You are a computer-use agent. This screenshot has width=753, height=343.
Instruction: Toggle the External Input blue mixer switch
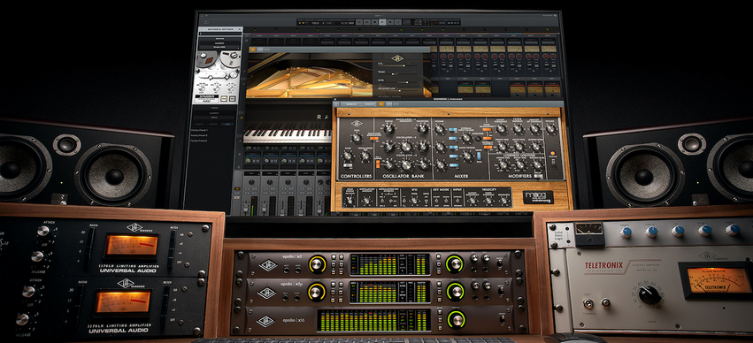453,138
